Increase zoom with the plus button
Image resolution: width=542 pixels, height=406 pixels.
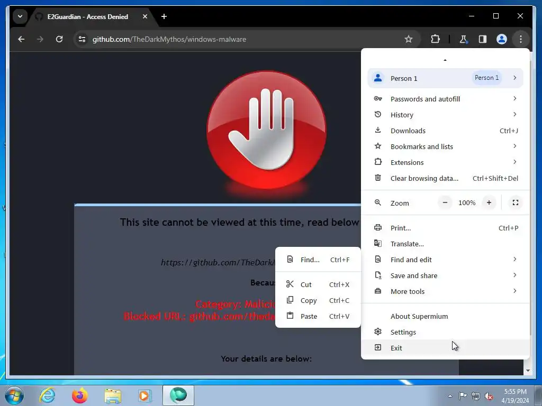coord(489,202)
